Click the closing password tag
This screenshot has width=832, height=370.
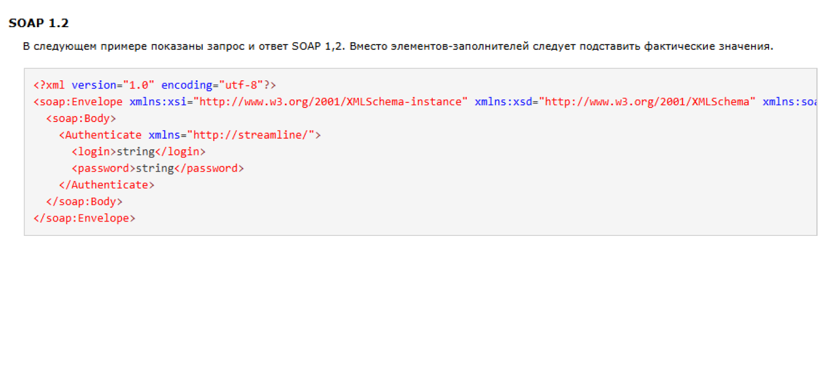pyautogui.click(x=209, y=168)
